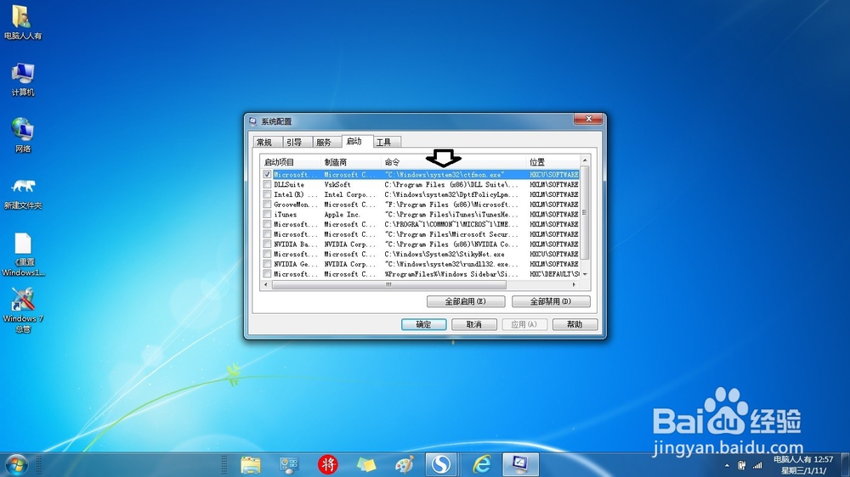Enable the DLLSuite startup item checkbox
Screen dimensions: 850x477
[267, 185]
